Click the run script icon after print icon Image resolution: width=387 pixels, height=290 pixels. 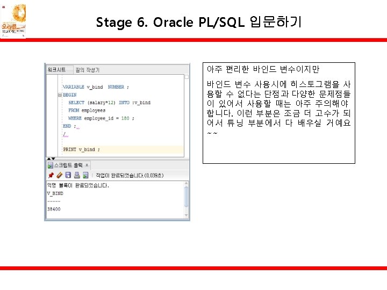(85, 175)
